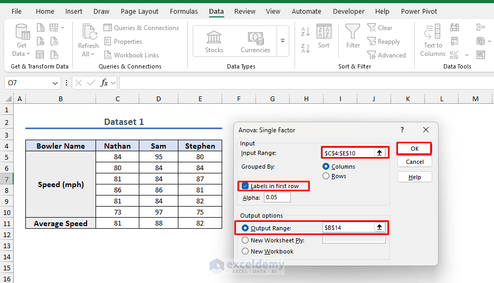Switch to the Page Layout tab
The width and height of the screenshot is (494, 283).
139,12
